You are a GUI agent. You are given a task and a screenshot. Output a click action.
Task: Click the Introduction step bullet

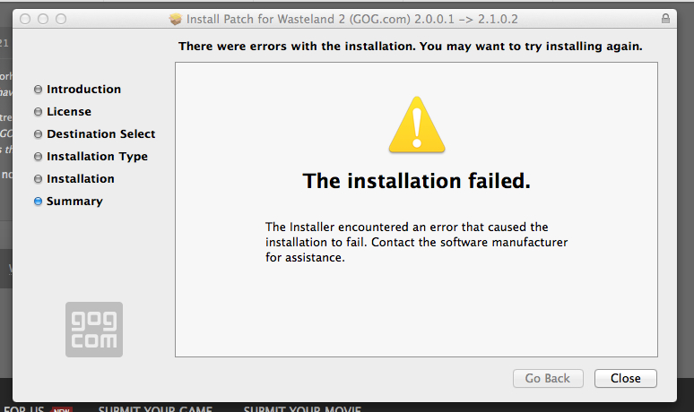coord(38,90)
